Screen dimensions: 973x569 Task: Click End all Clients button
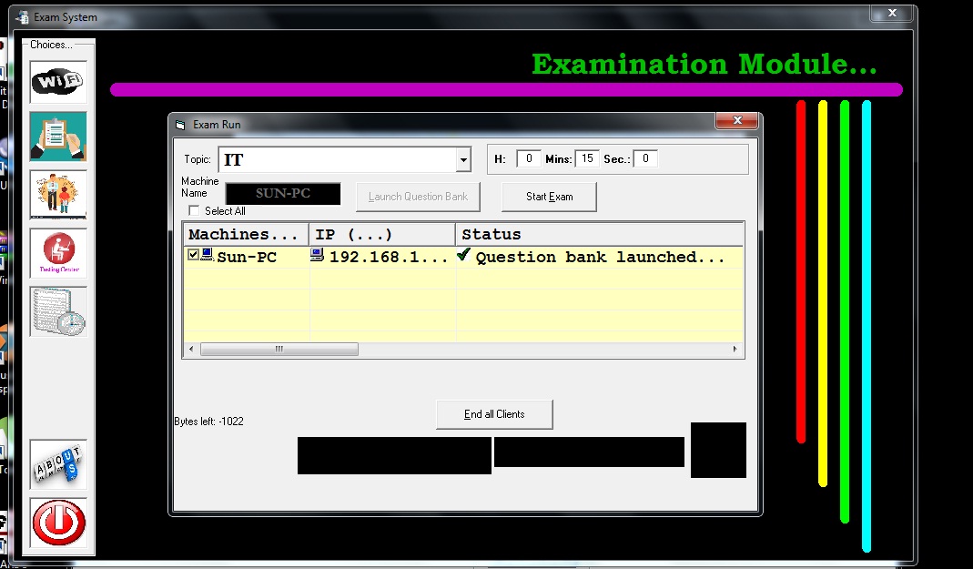pyautogui.click(x=494, y=414)
